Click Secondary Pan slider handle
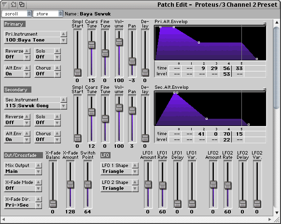 132,111
